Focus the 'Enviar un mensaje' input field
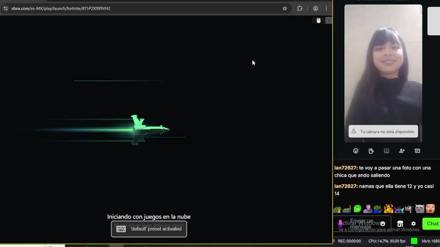Screen dimensions: 440x247 click(x=362, y=224)
